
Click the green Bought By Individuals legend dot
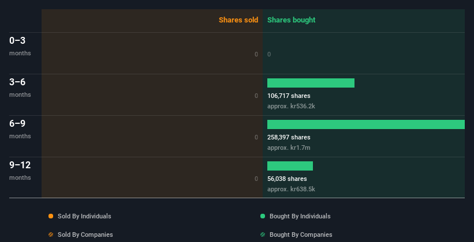coord(263,216)
